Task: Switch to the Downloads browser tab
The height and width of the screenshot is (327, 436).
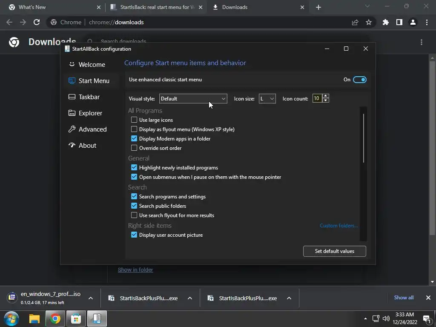Action: coord(258,7)
